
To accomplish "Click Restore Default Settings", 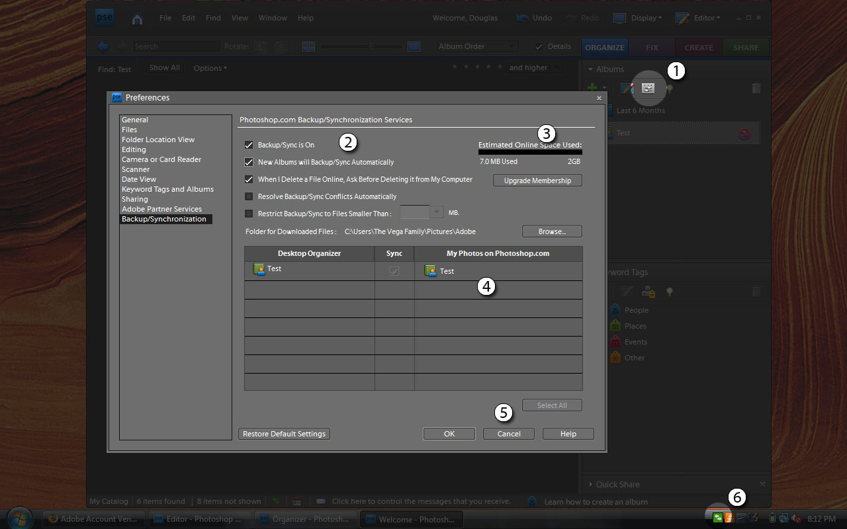I will (284, 434).
